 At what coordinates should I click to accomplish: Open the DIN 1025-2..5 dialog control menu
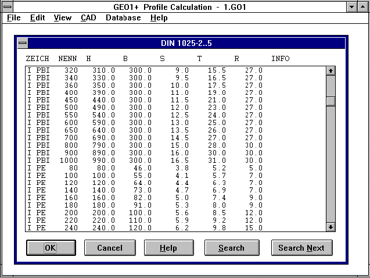[x=22, y=43]
